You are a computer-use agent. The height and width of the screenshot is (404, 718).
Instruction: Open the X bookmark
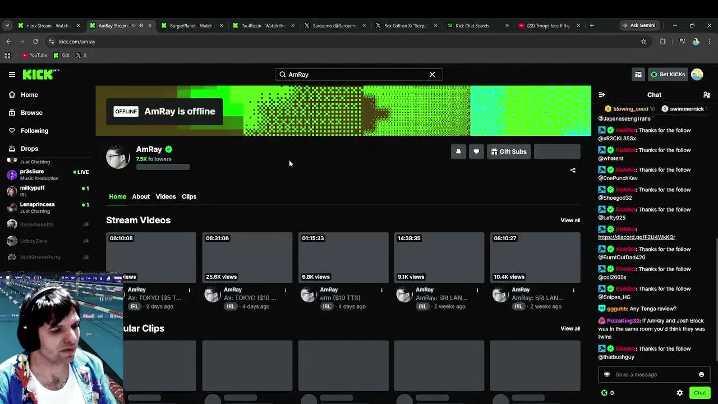(x=81, y=56)
